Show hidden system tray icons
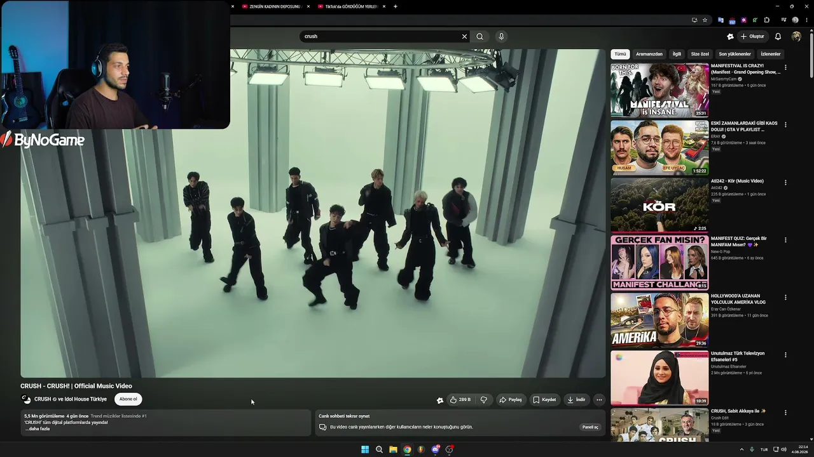 click(x=742, y=449)
